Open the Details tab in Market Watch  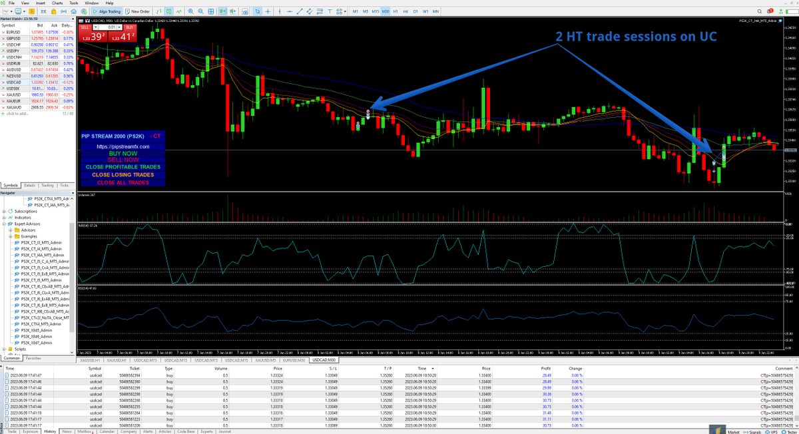[x=29, y=185]
